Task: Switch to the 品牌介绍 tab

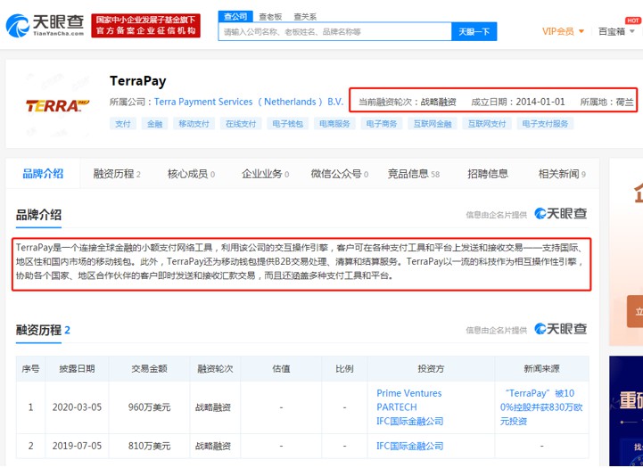Action: 43,174
